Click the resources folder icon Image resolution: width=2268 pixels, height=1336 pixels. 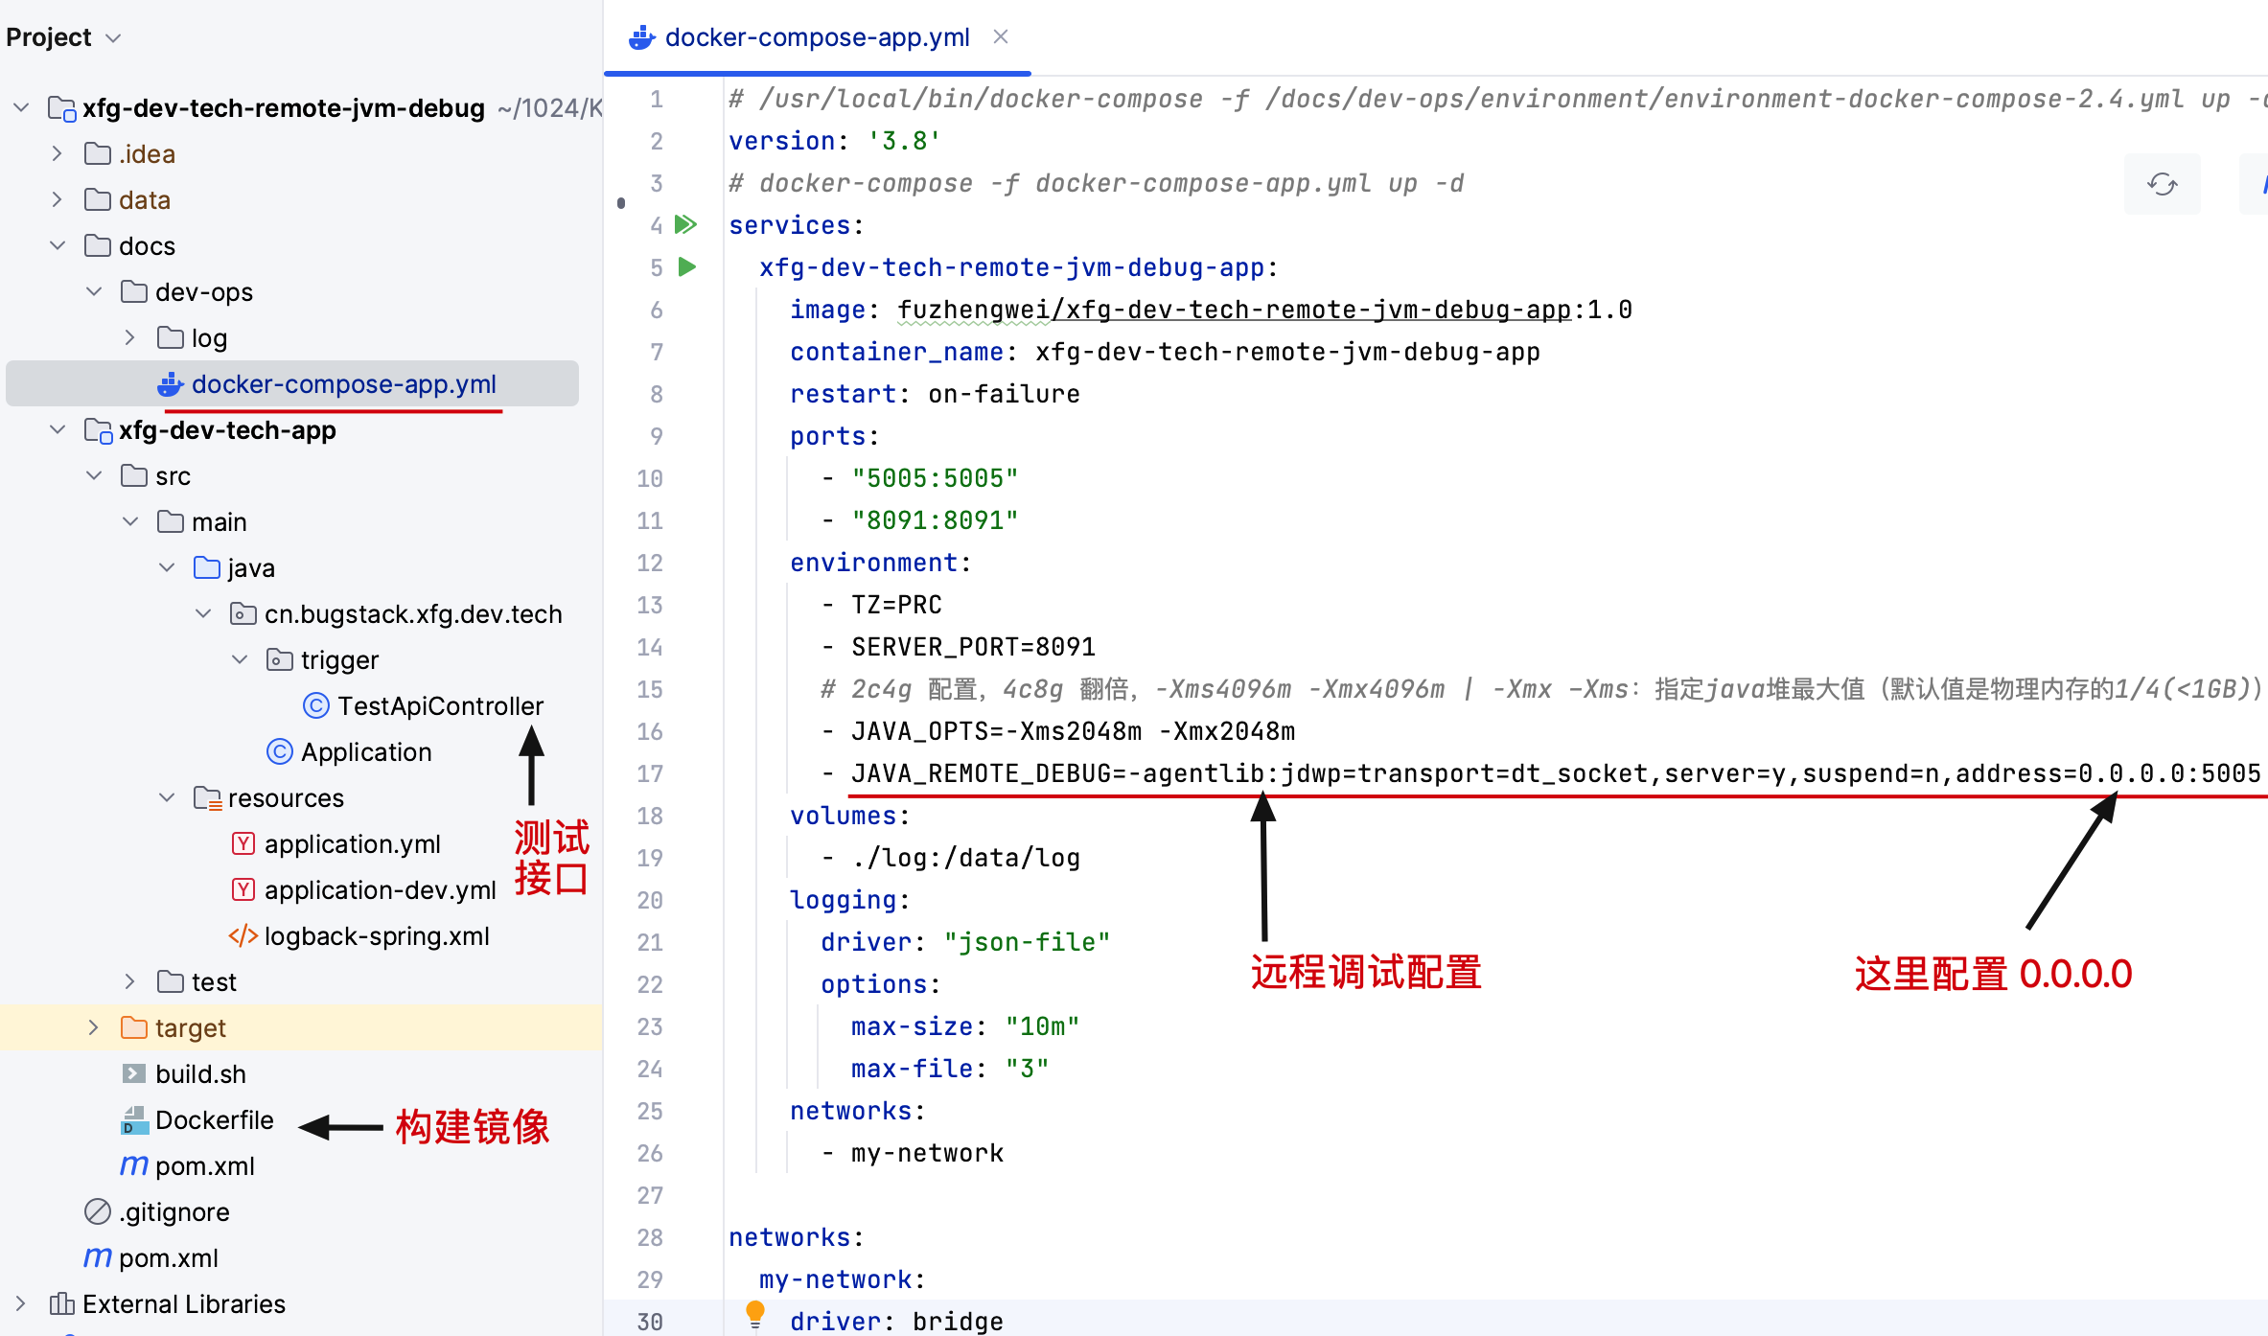tap(207, 797)
